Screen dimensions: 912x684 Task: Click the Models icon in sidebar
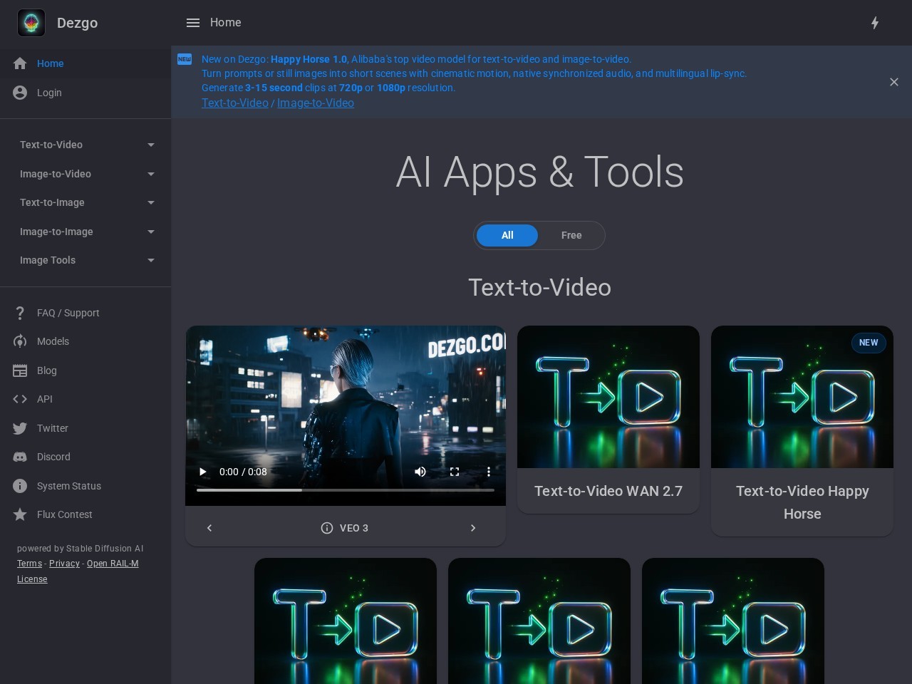pos(20,341)
